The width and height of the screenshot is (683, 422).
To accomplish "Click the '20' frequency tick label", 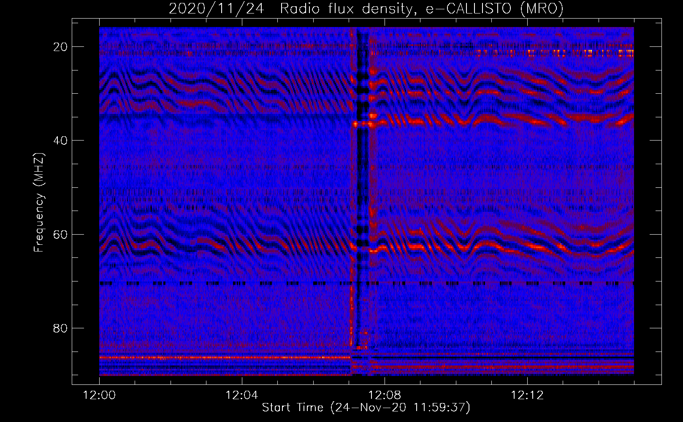I will [x=60, y=47].
